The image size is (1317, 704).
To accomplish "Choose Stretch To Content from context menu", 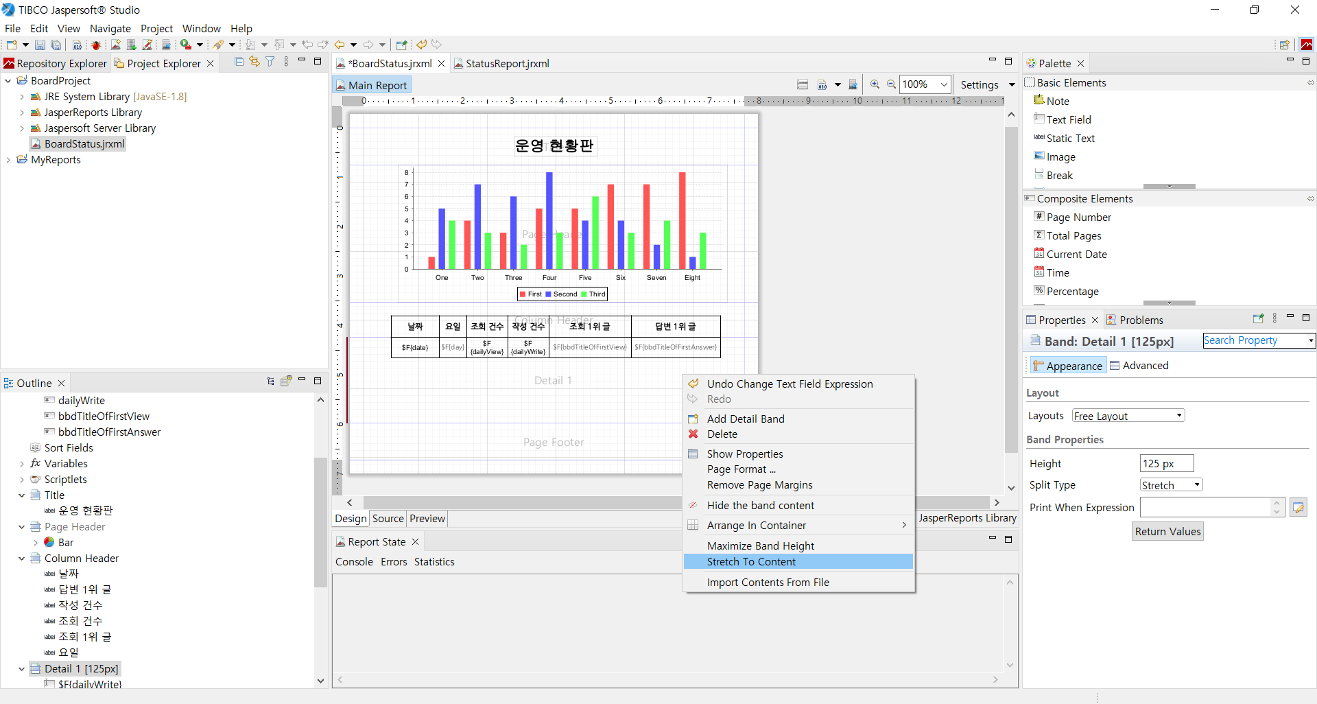I will (799, 562).
